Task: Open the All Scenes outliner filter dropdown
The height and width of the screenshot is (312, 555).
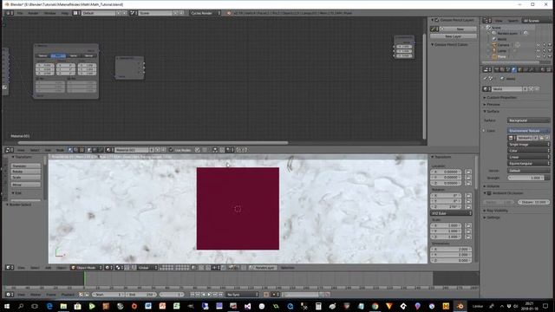Action: (536, 21)
